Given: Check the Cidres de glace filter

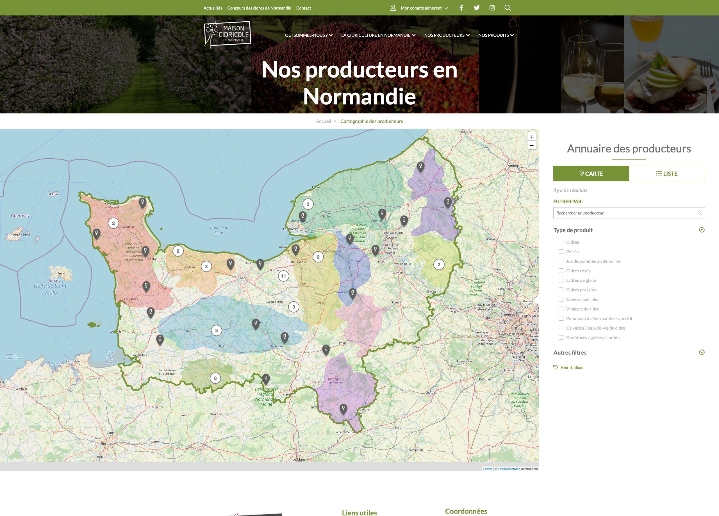Looking at the screenshot, I should click(561, 280).
